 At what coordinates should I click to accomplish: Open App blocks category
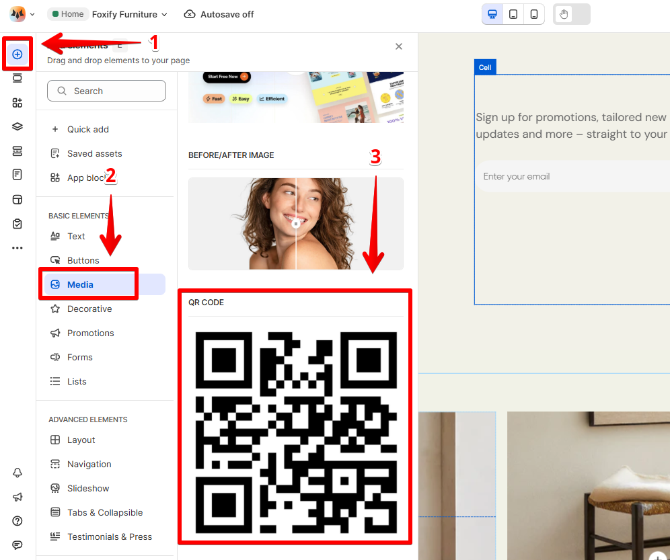pos(105,177)
